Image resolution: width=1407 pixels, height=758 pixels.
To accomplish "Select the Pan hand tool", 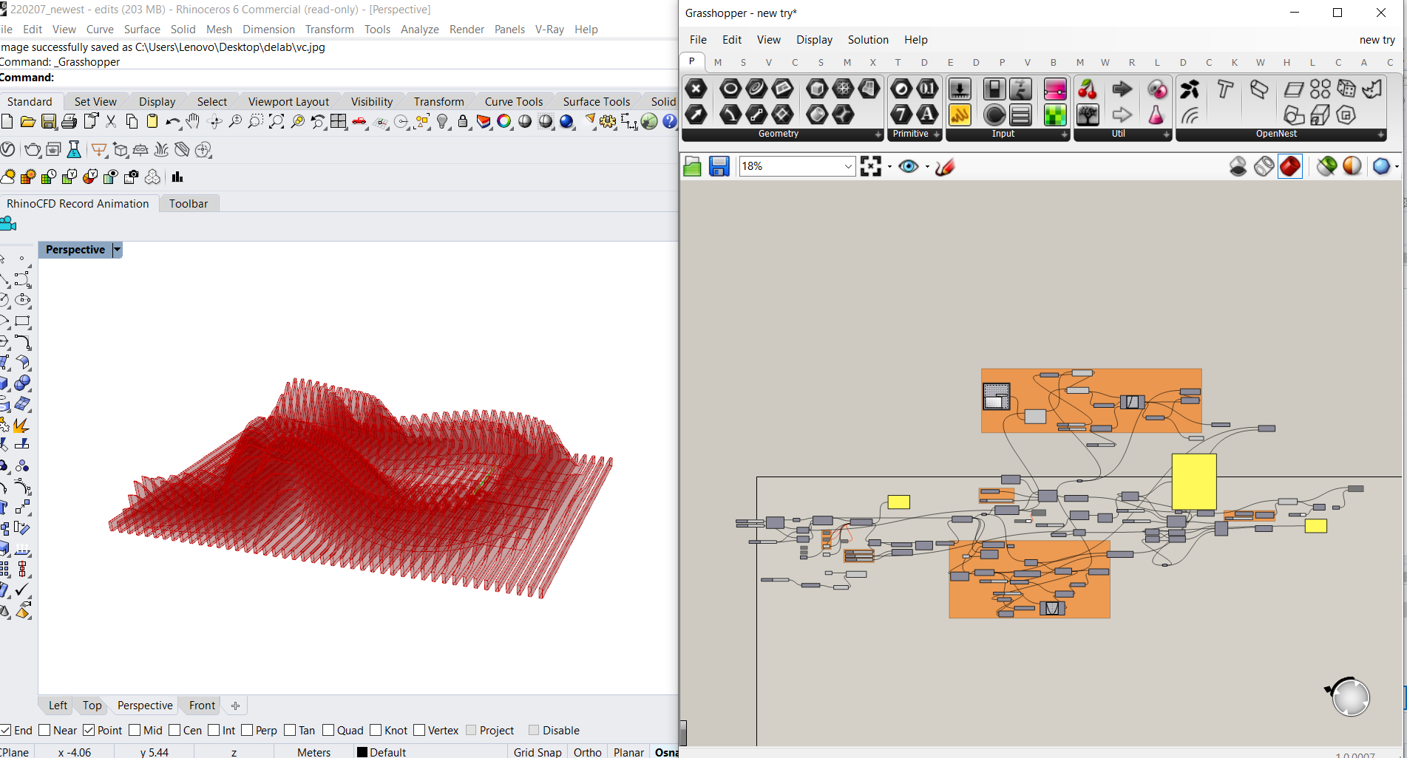I will [x=193, y=122].
